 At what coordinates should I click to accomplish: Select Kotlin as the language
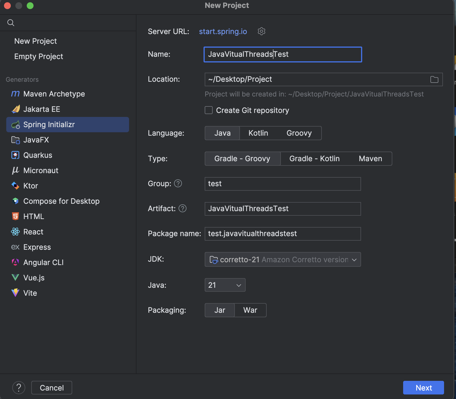pos(258,133)
